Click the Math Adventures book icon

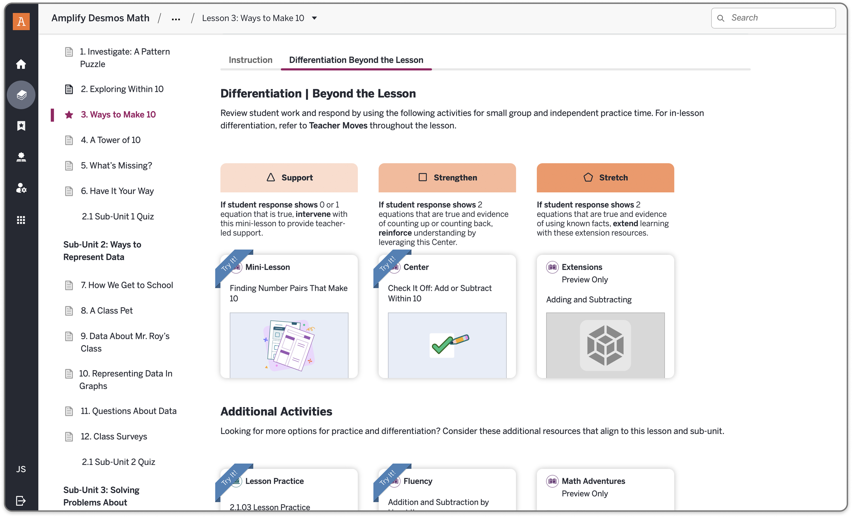552,481
